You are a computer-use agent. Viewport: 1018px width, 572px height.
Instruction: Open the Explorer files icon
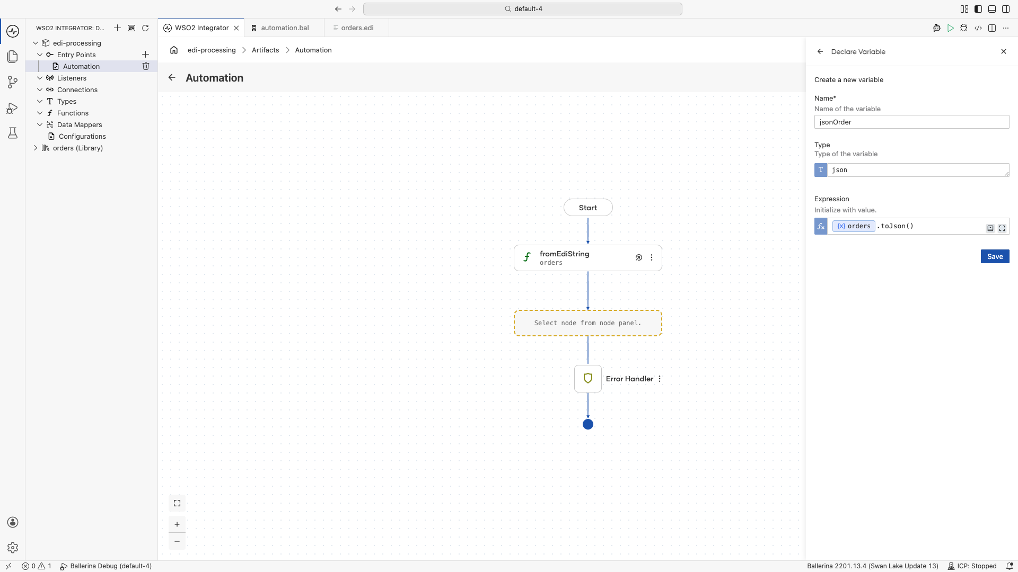(13, 57)
